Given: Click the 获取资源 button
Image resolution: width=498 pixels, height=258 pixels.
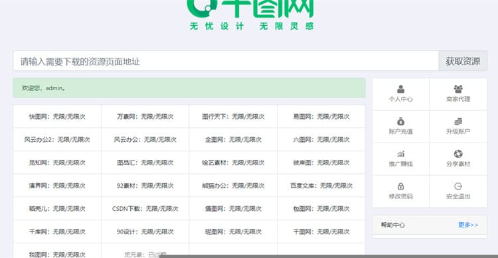Looking at the screenshot, I should click(x=463, y=61).
